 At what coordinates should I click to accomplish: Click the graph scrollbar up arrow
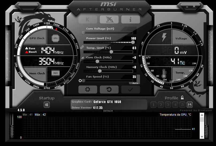click(x=202, y=115)
